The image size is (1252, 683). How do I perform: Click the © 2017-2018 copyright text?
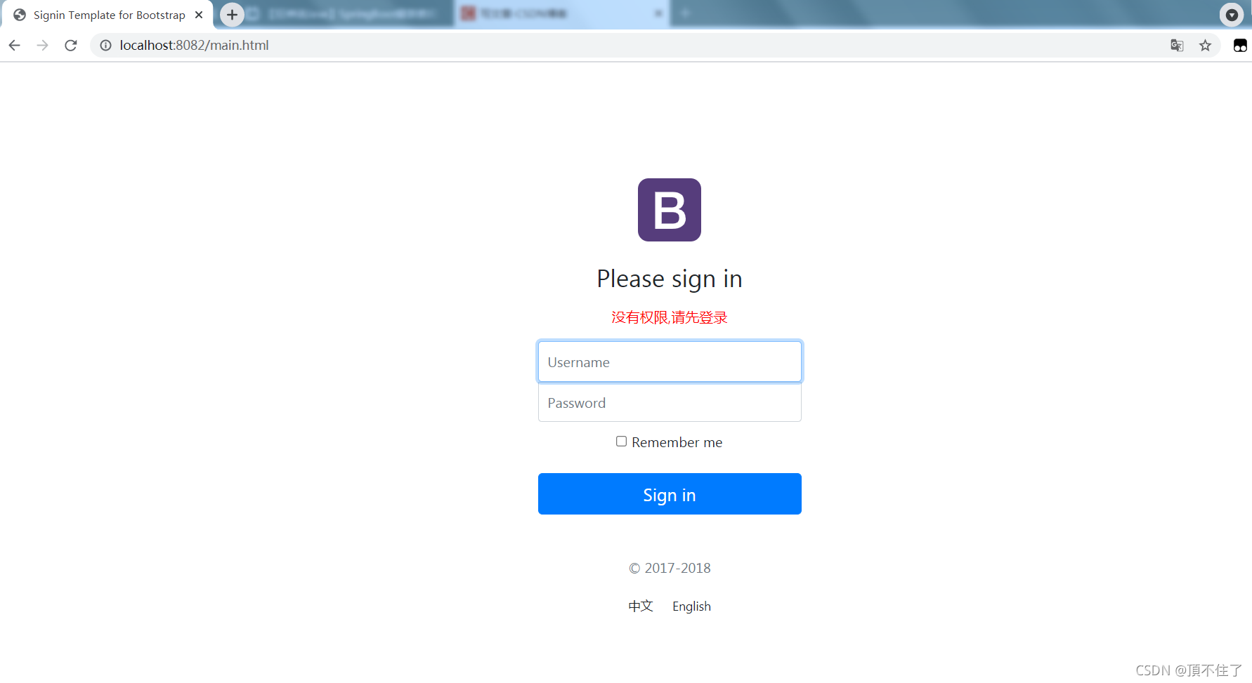(670, 568)
